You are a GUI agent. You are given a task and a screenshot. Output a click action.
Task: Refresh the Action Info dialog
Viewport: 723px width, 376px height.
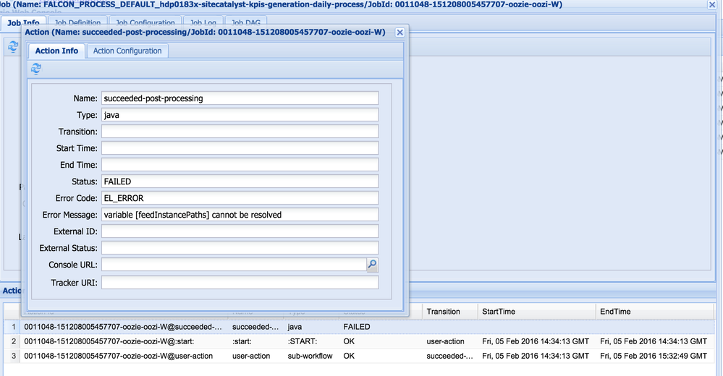[x=36, y=69]
